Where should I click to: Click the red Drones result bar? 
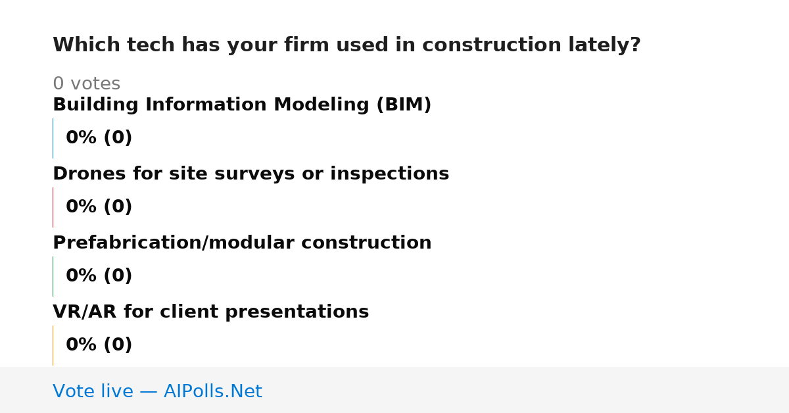(x=53, y=207)
